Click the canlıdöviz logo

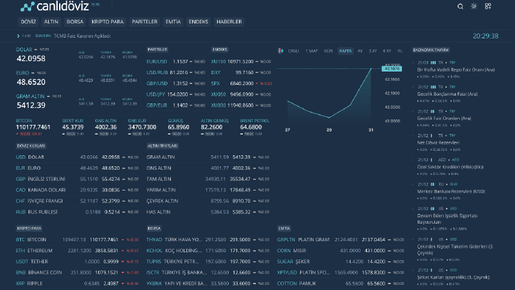(x=55, y=6)
